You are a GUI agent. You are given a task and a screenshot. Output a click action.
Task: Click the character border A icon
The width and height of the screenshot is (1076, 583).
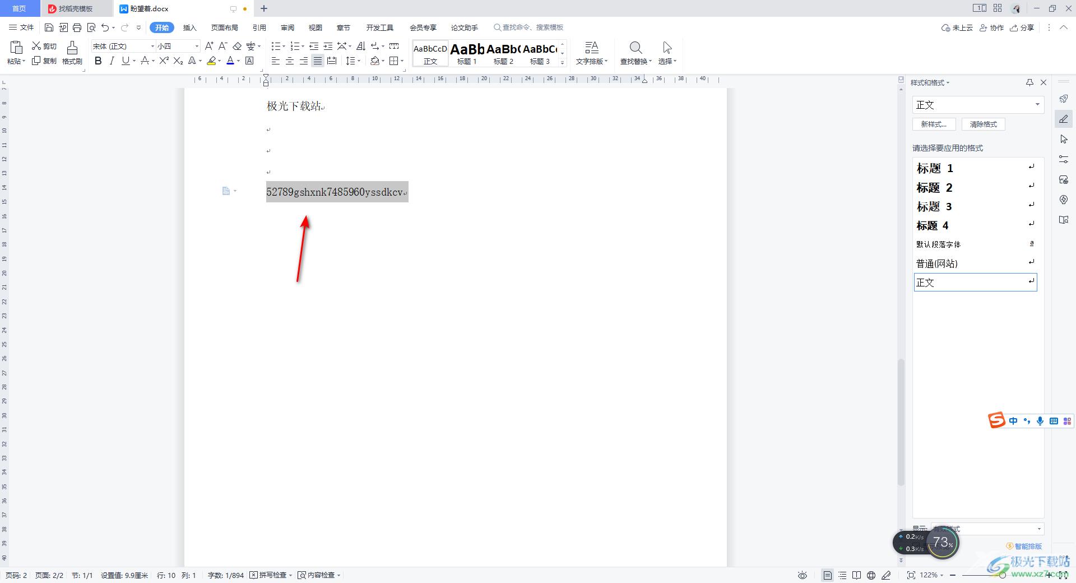(x=249, y=61)
